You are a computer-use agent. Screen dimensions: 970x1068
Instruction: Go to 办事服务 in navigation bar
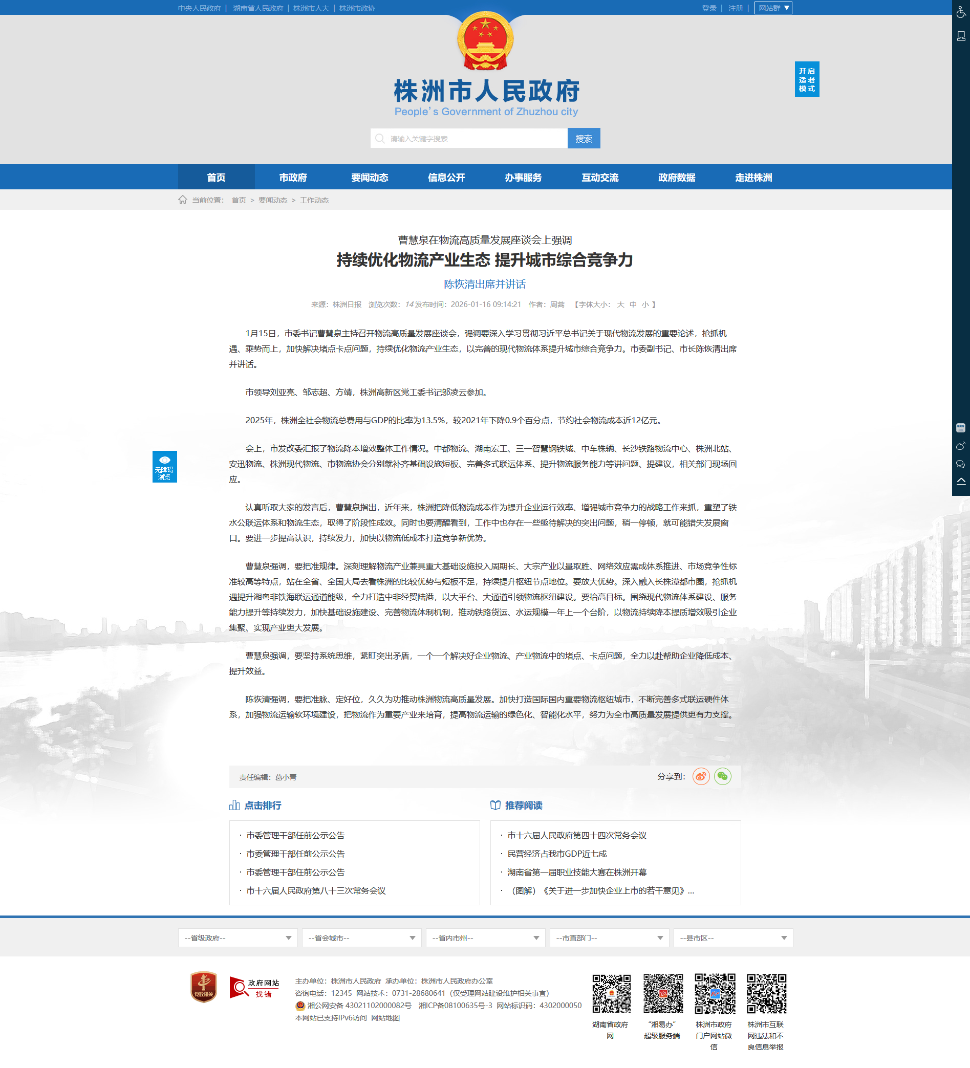(x=523, y=178)
